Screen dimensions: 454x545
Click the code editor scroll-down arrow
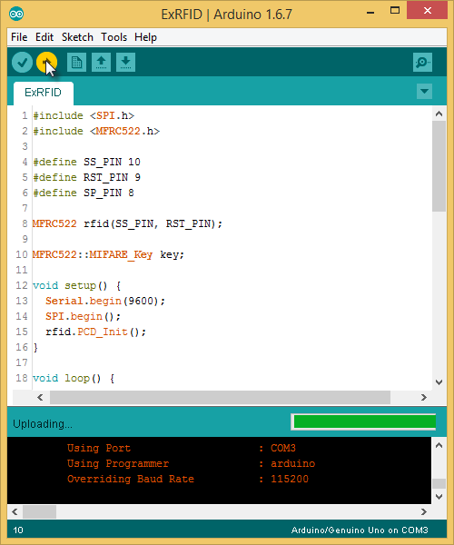[439, 382]
